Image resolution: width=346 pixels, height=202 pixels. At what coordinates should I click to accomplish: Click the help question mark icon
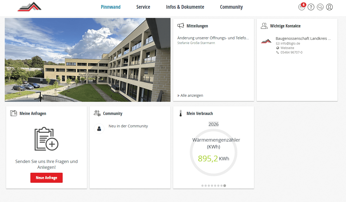pos(311,7)
